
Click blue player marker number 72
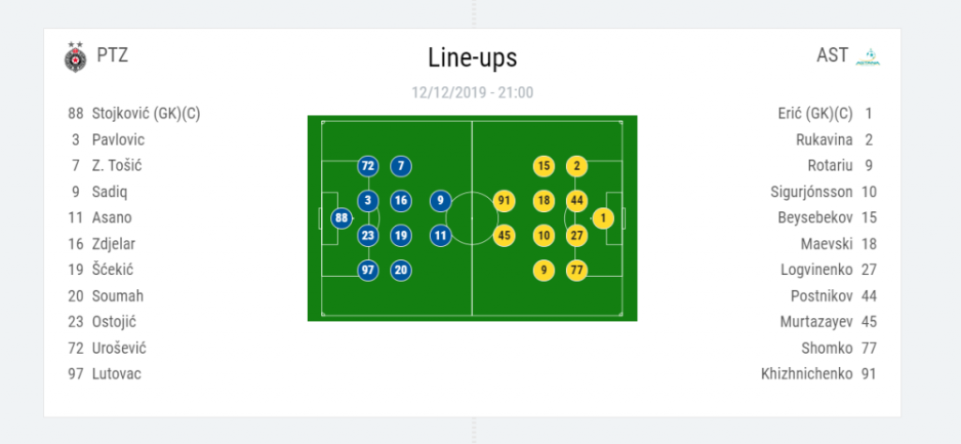tap(368, 166)
